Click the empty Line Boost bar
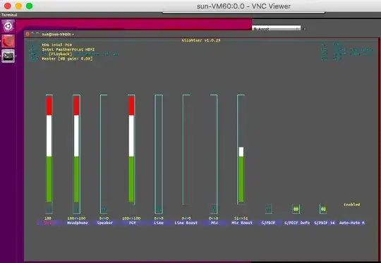This screenshot has height=263, width=381. 186,149
